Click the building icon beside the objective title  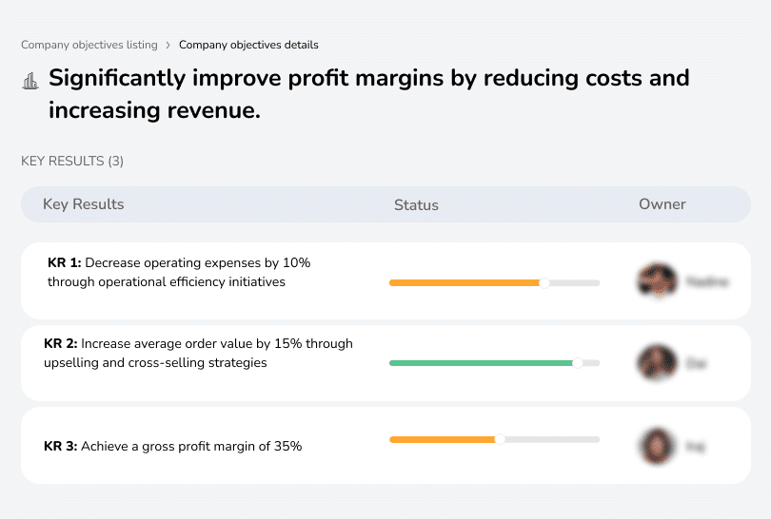coord(30,81)
